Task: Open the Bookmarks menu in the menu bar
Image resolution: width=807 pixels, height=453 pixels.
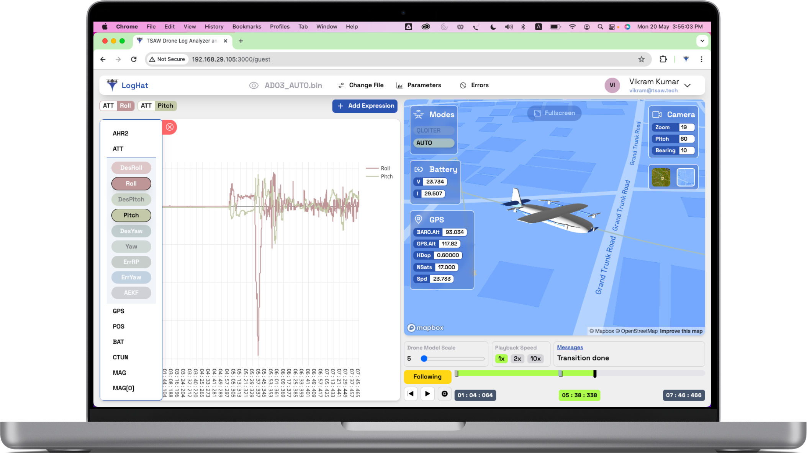Action: coord(246,26)
